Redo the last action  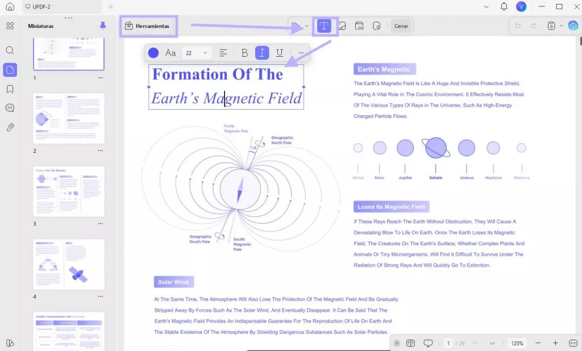click(533, 26)
